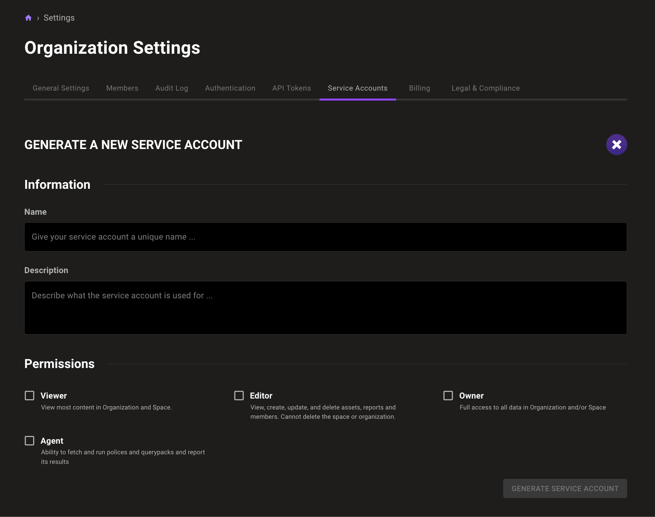Enable the Agent permission checkbox

pyautogui.click(x=29, y=440)
